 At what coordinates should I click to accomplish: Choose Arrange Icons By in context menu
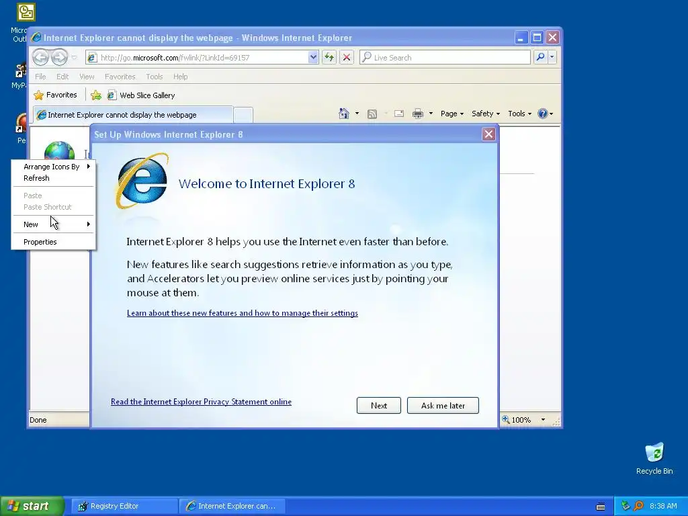pyautogui.click(x=54, y=167)
